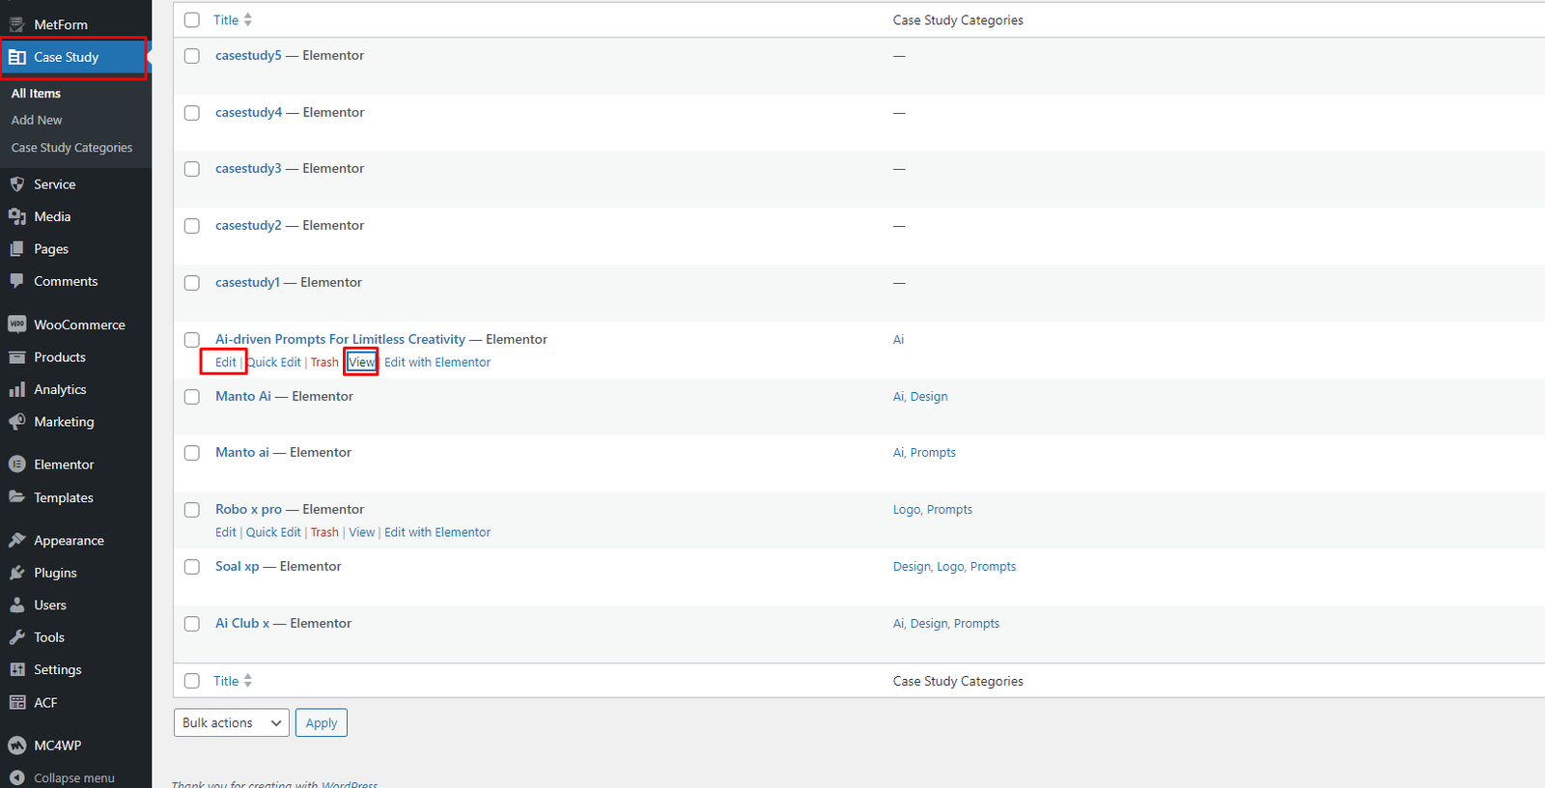The height and width of the screenshot is (788, 1545).
Task: Toggle select-all checkbox in table header
Action: coord(192,20)
